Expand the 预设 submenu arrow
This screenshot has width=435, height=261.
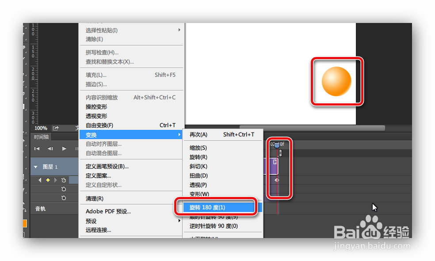tap(179, 221)
